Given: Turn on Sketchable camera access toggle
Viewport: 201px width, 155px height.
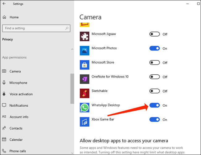Looking at the screenshot, I should [x=155, y=91].
